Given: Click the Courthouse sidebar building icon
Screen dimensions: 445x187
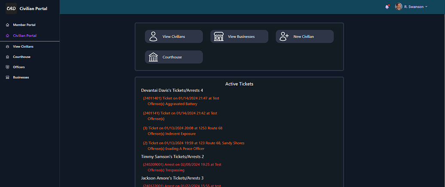Looking at the screenshot, I should pyautogui.click(x=8, y=57).
